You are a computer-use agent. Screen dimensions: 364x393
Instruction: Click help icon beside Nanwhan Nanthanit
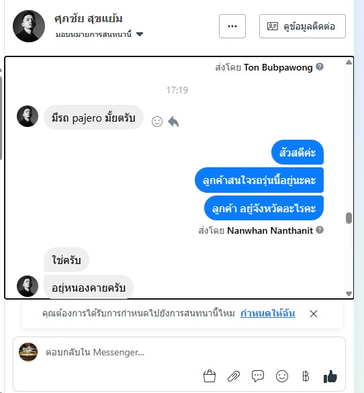[x=320, y=230]
